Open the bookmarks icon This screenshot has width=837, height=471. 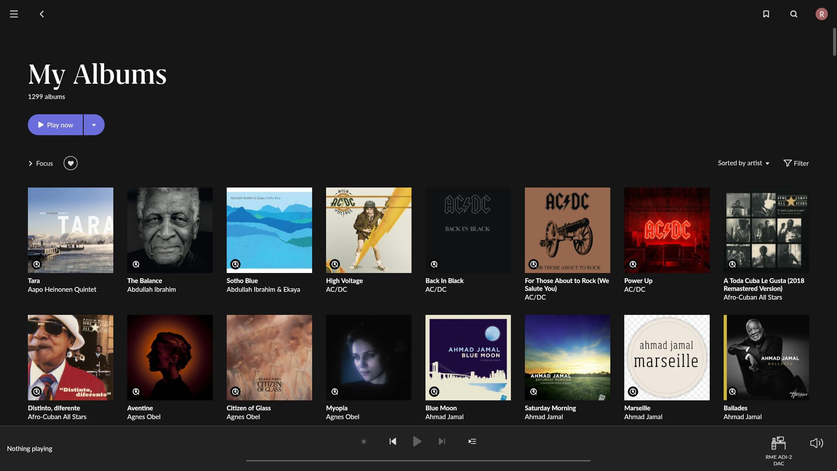coord(766,14)
